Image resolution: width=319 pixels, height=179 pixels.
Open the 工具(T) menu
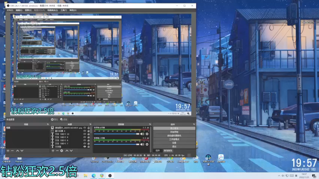[63, 10]
